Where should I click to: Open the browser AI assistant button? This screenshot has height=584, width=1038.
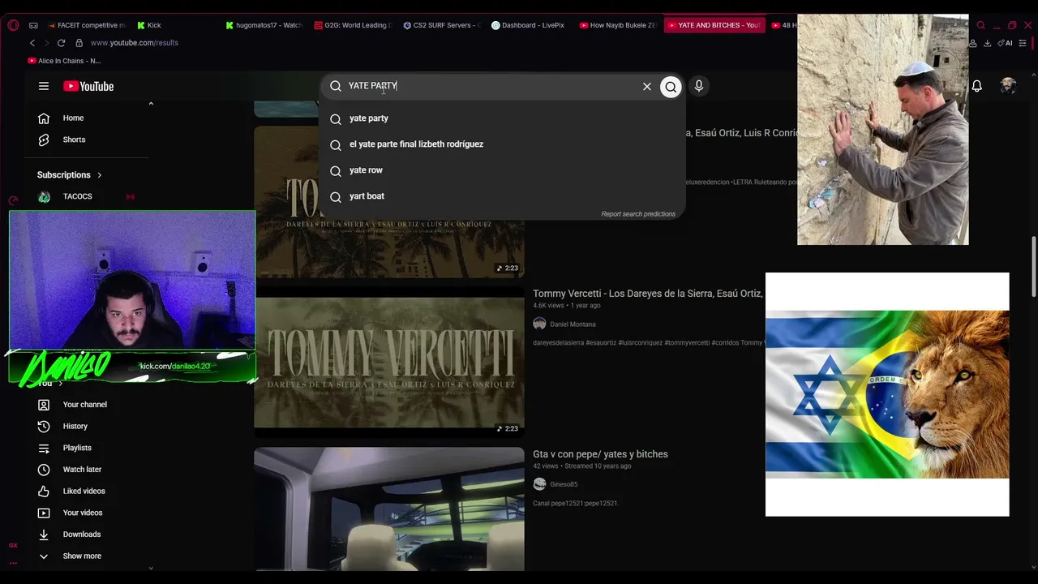tap(1006, 43)
